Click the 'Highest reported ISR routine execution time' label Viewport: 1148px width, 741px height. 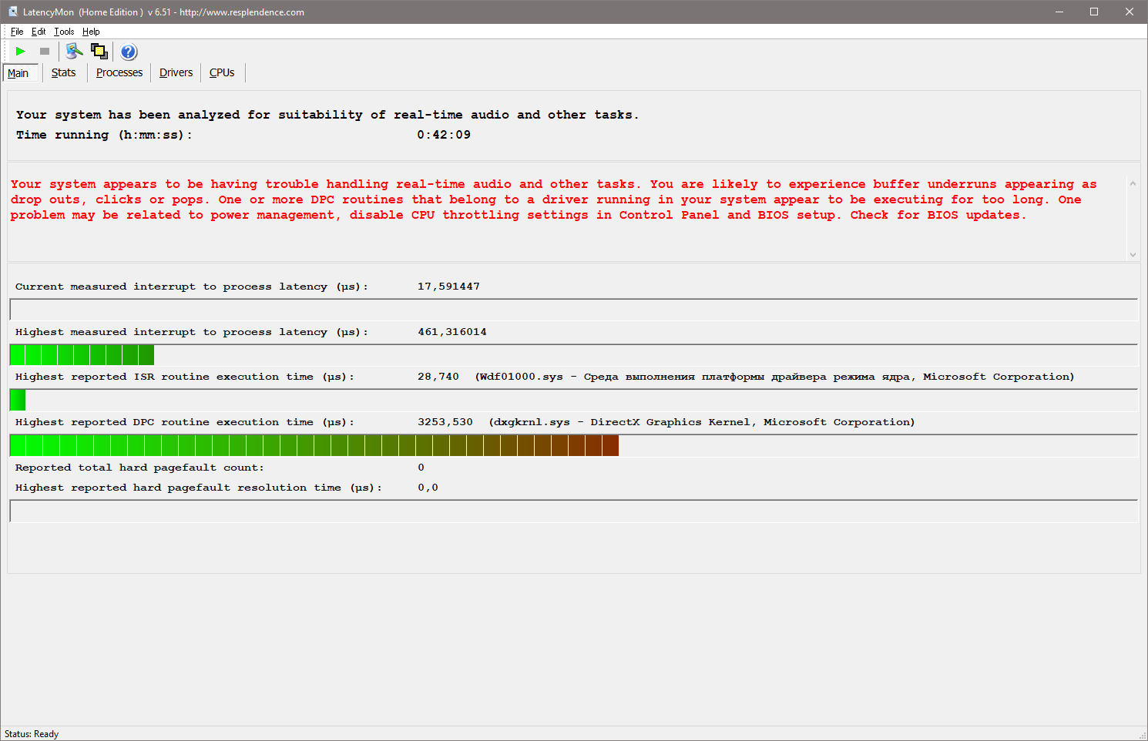point(185,377)
